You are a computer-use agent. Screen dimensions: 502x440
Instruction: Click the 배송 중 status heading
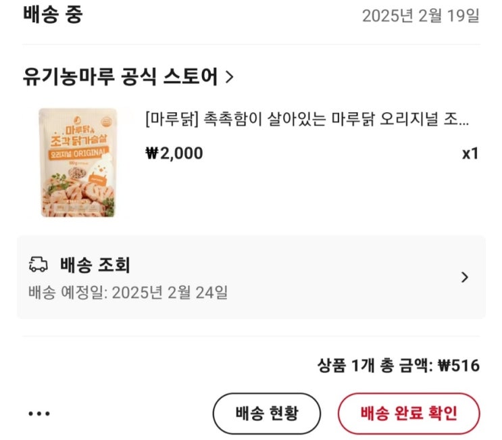[53, 15]
